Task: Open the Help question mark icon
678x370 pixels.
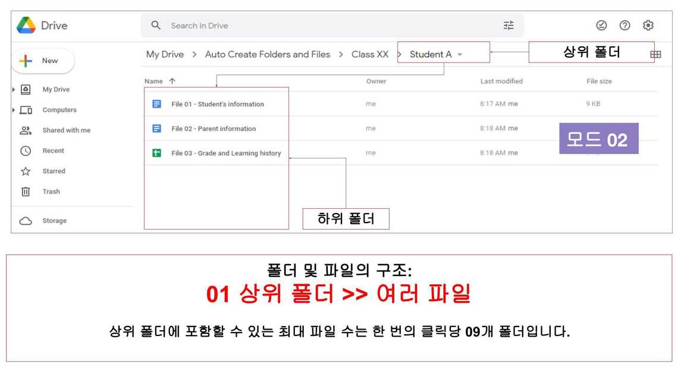Action: 624,26
